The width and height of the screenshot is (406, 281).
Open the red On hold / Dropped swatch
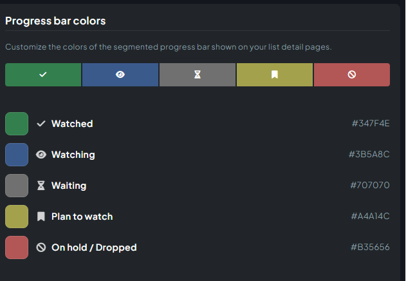[x=17, y=247]
